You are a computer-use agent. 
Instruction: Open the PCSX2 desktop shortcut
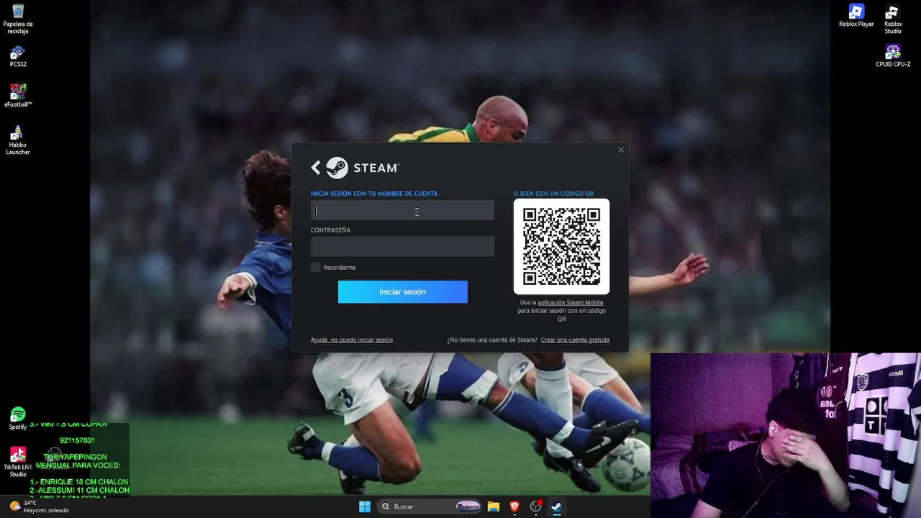pos(18,57)
